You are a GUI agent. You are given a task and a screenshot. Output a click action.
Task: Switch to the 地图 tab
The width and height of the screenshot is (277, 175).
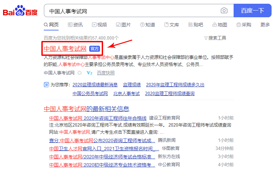220,25
